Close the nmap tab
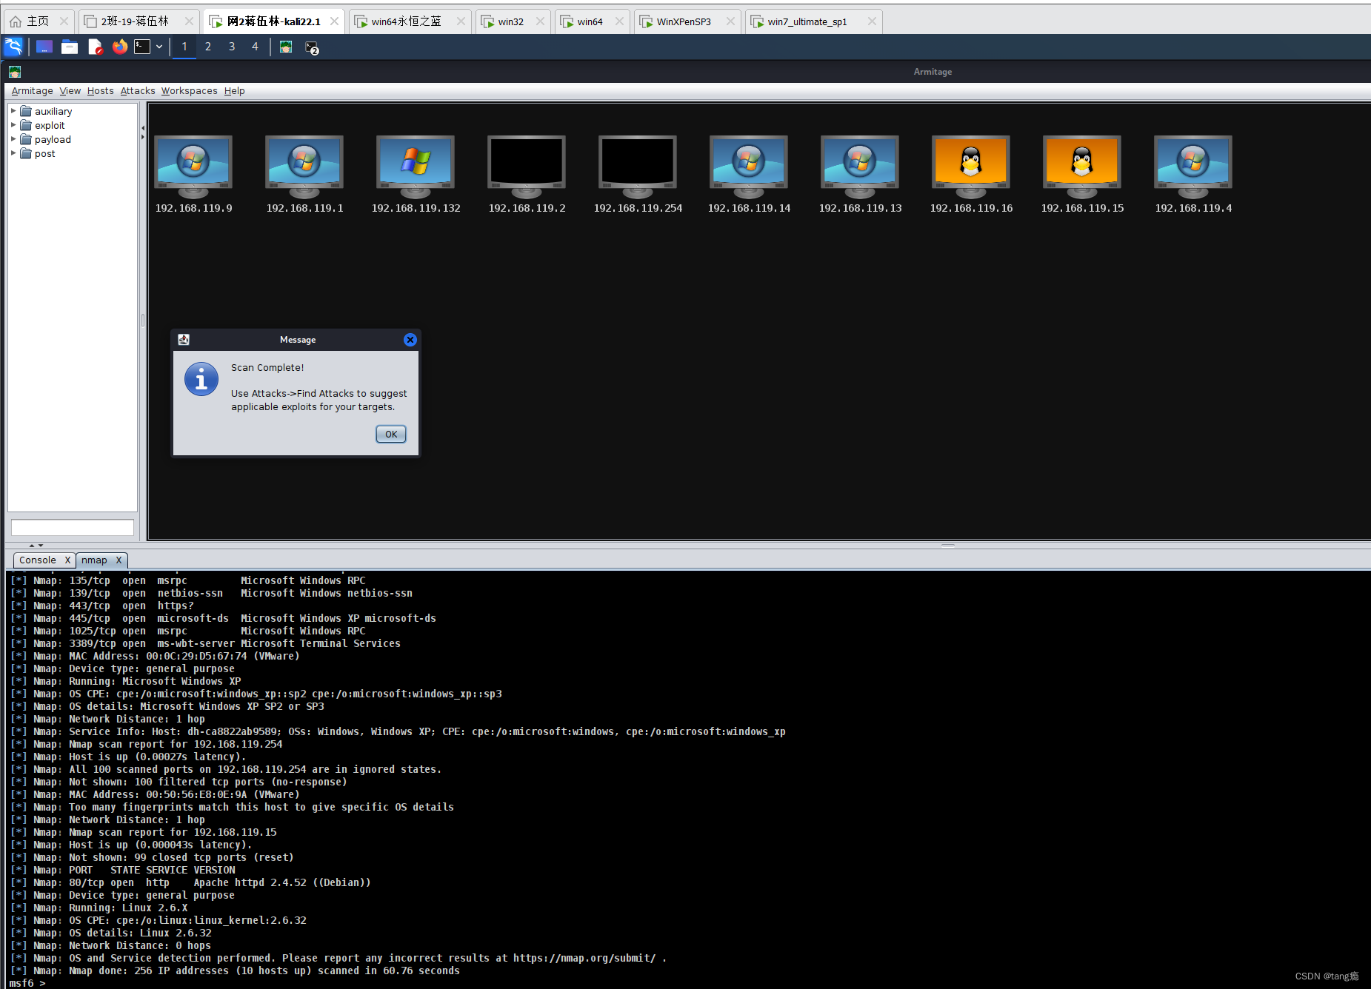Image resolution: width=1371 pixels, height=989 pixels. [x=119, y=560]
